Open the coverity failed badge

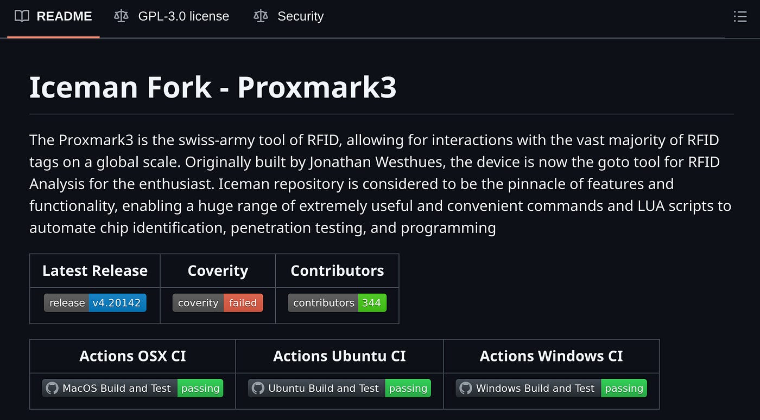(x=218, y=303)
